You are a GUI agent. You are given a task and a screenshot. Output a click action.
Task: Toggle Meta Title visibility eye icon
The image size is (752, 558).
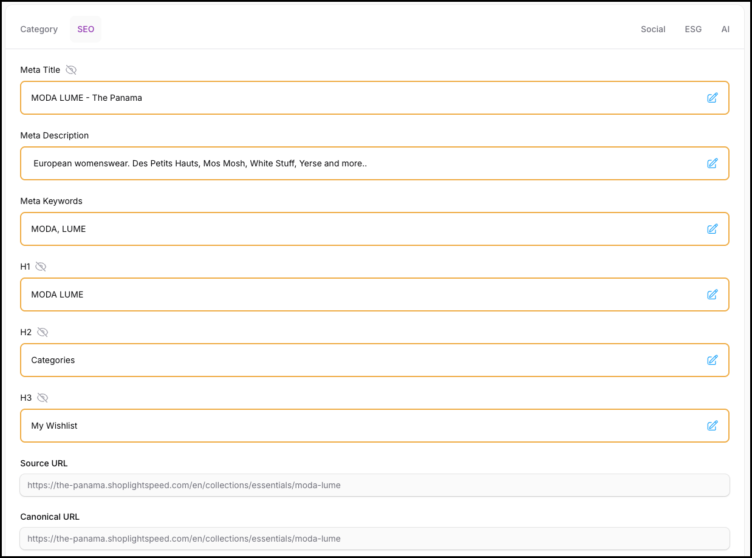coord(71,70)
